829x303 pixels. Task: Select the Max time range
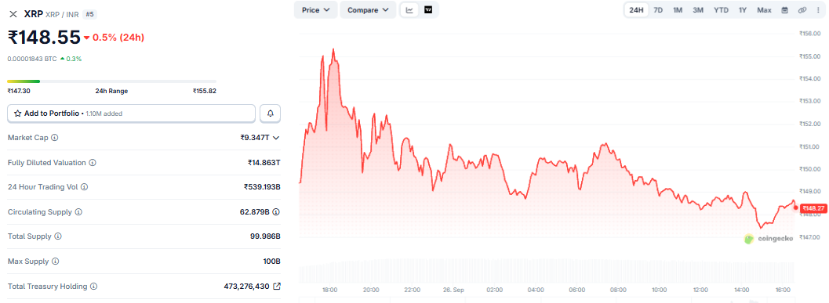tap(764, 10)
